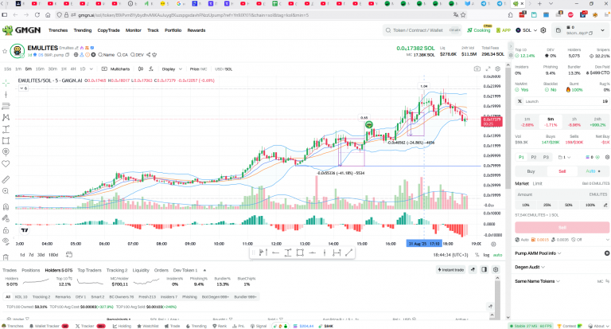This screenshot has width=611, height=329.
Task: Open fullscreen chart mode
Action: pos(488,69)
